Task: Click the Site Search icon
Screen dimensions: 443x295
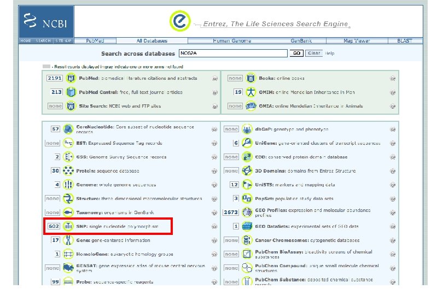Action: (71, 106)
